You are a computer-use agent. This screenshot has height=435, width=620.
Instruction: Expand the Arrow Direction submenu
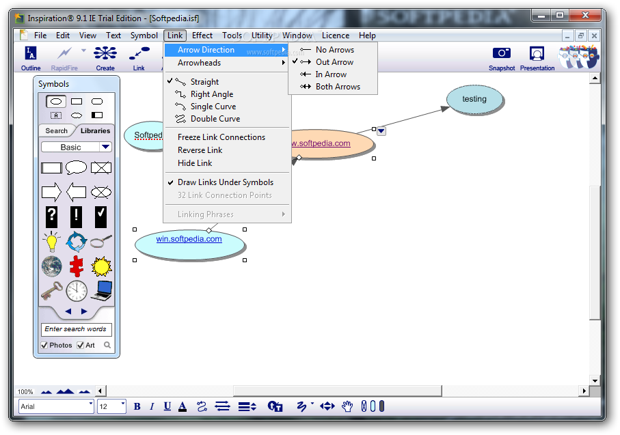[x=227, y=50]
